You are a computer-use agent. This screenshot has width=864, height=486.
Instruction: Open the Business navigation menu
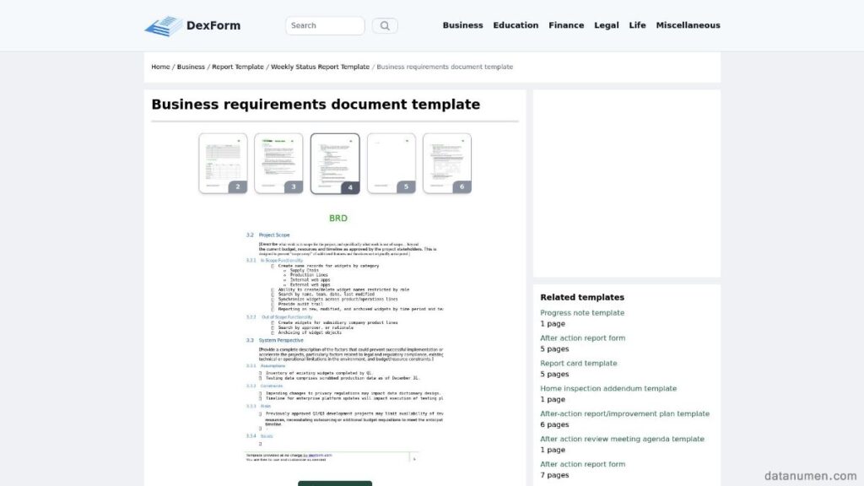(462, 24)
